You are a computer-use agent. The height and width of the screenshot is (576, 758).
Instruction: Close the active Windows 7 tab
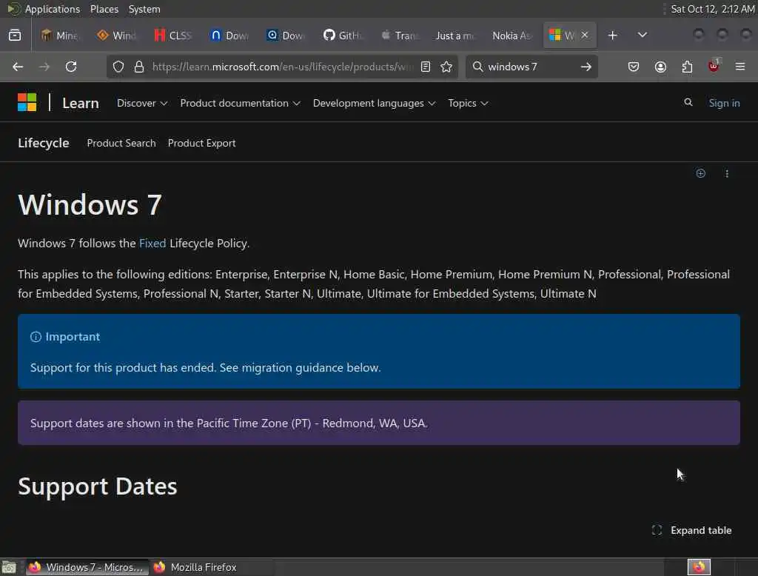tap(585, 35)
